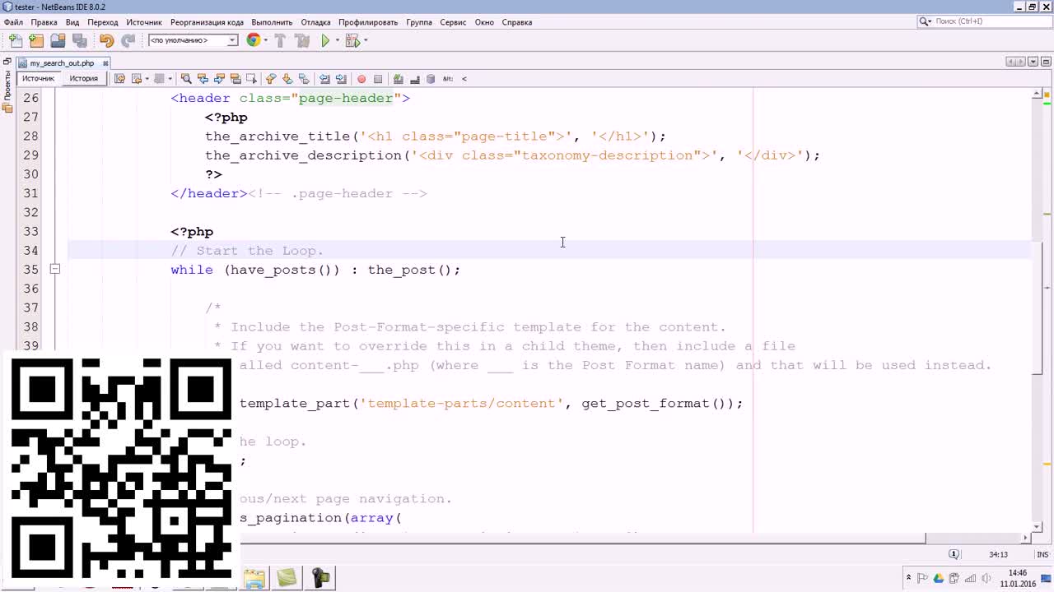
Task: Open Файл menu
Action: pos(13,22)
